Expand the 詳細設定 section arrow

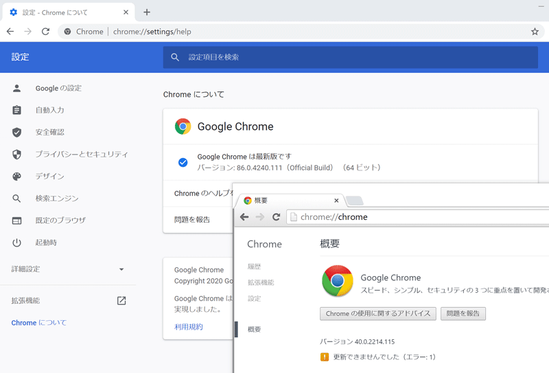[121, 269]
